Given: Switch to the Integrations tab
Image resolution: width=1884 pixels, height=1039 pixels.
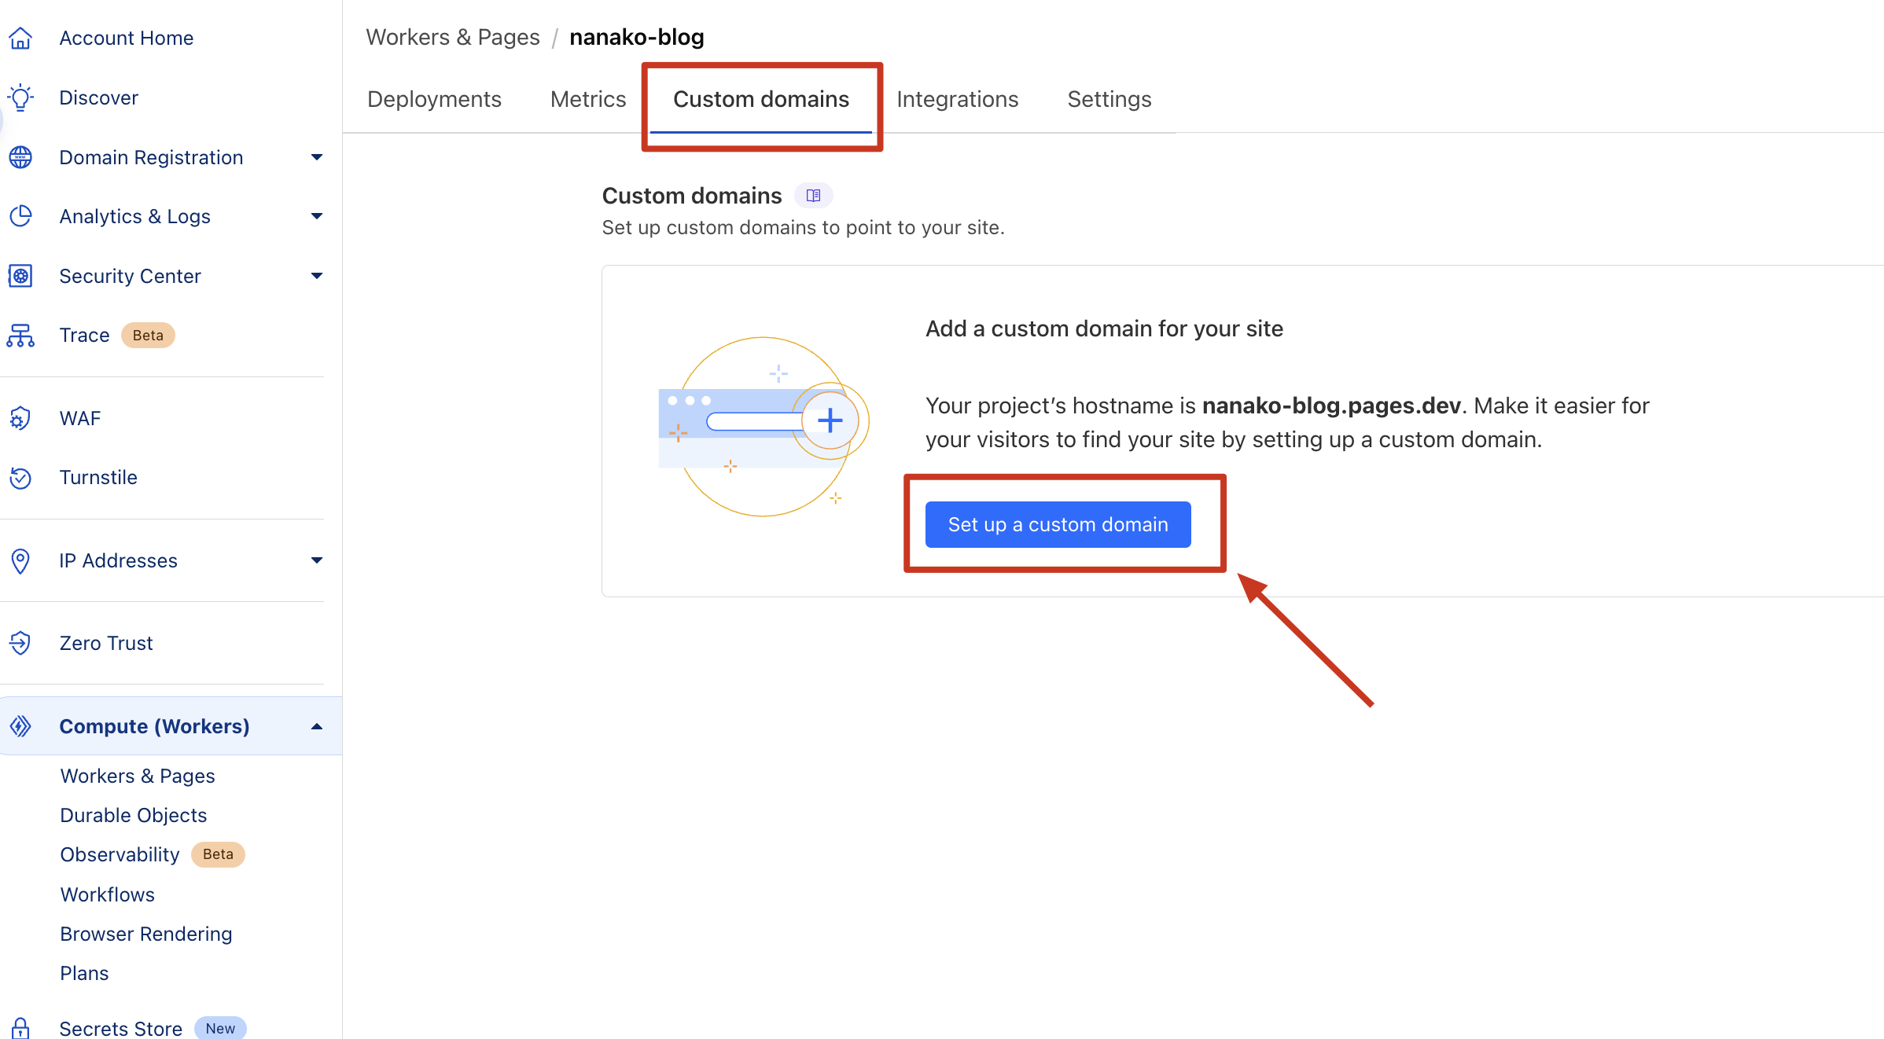Looking at the screenshot, I should coord(957,99).
